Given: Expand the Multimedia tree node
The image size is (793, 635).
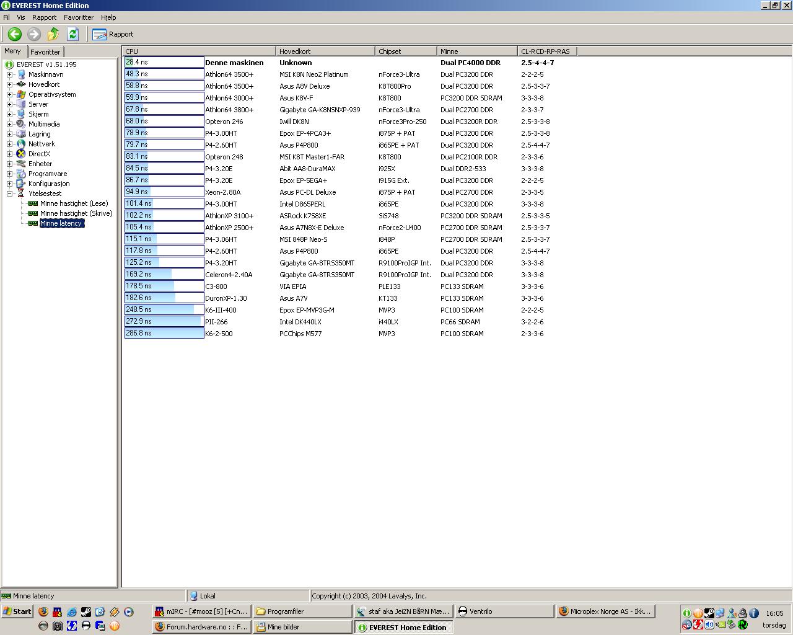Looking at the screenshot, I should coord(9,124).
